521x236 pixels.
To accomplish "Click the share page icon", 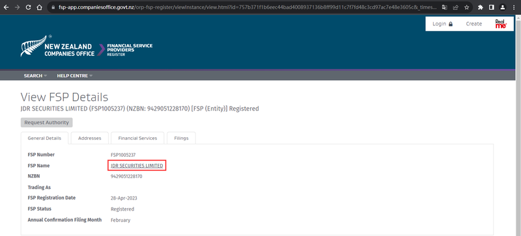I will click(x=455, y=7).
